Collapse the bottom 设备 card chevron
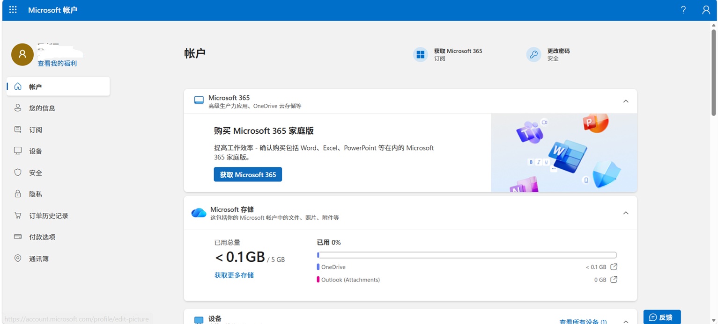 click(626, 322)
